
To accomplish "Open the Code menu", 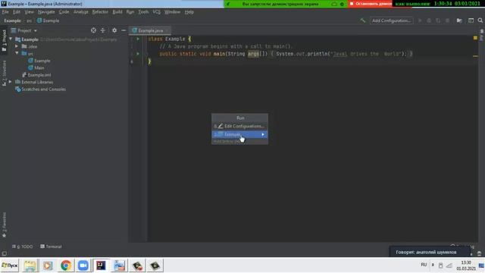I will 64,12.
